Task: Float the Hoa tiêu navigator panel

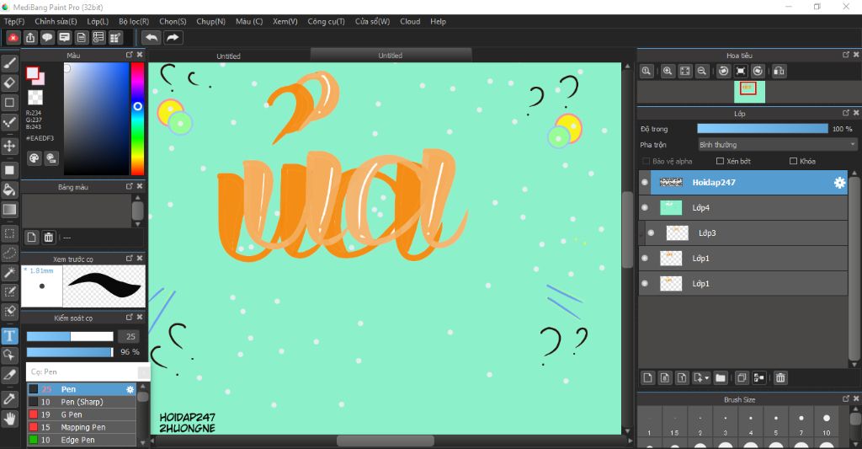Action: 845,55
